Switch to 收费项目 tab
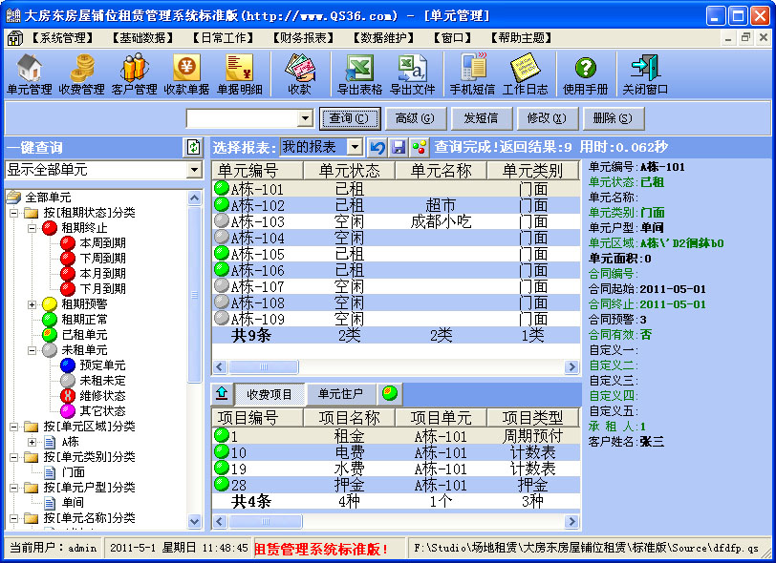This screenshot has height=563, width=776. click(269, 394)
